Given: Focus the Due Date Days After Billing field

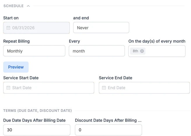Looking at the screenshot, I should (37, 130).
